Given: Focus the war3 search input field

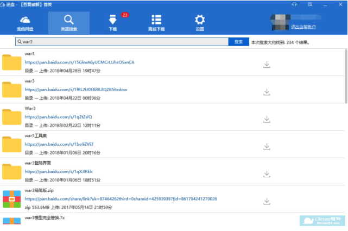Looking at the screenshot, I should point(122,42).
